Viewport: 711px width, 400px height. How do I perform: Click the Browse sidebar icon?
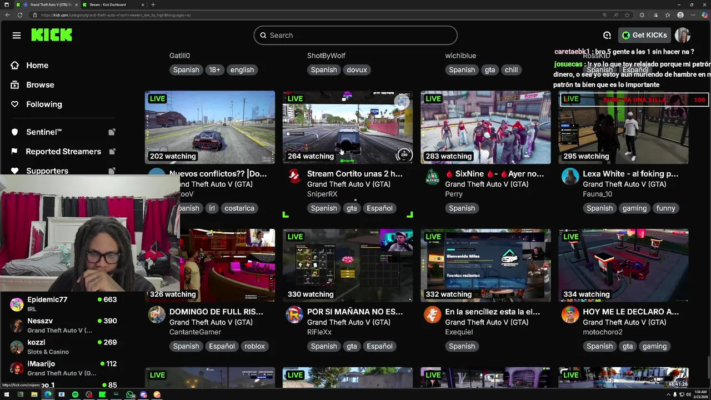coord(15,85)
